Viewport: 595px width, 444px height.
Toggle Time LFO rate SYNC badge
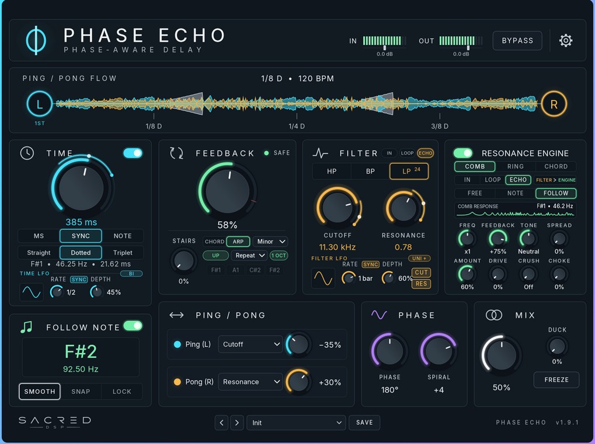pos(79,279)
